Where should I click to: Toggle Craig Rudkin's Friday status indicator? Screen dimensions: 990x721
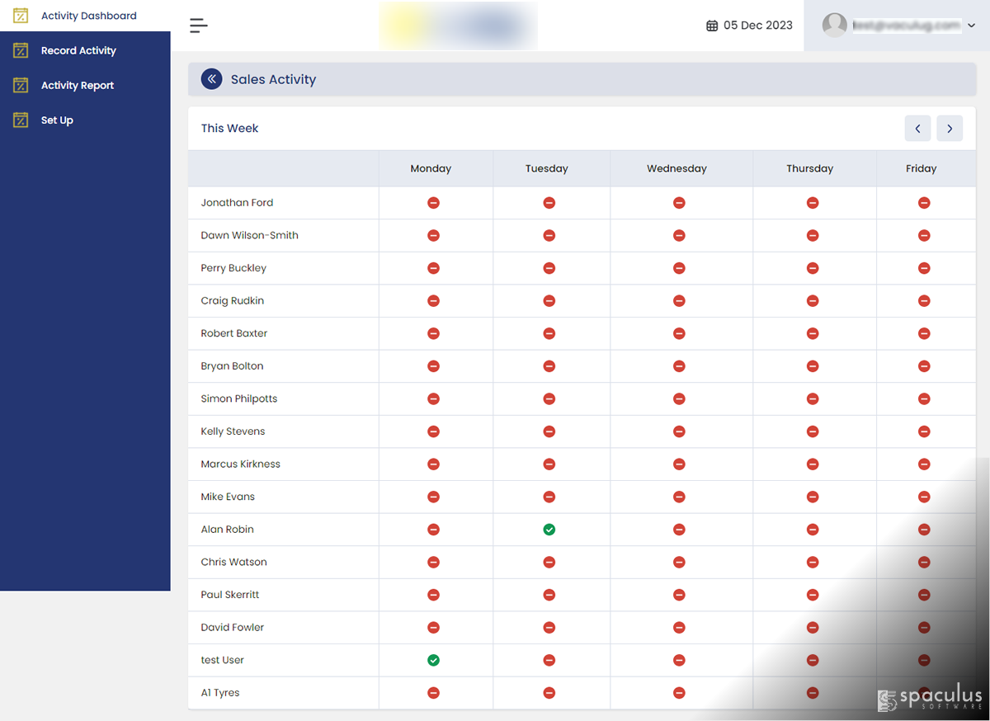pyautogui.click(x=924, y=301)
